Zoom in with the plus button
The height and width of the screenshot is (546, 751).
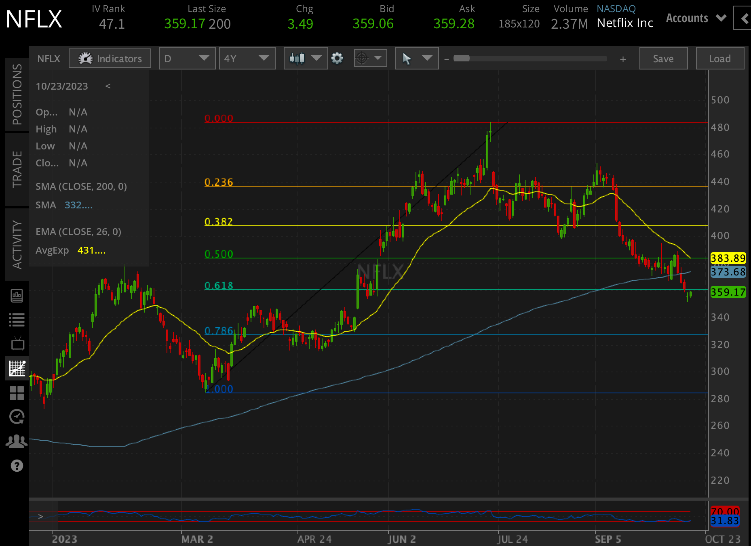point(623,59)
